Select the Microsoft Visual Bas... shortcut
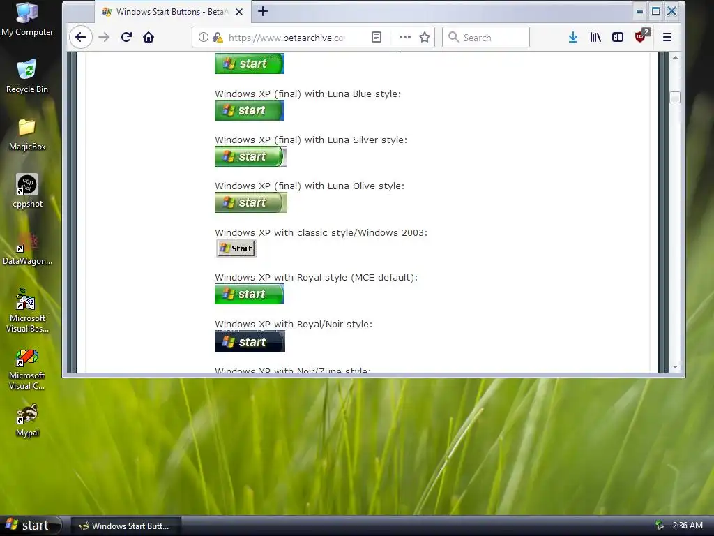The image size is (714, 536). (x=27, y=310)
